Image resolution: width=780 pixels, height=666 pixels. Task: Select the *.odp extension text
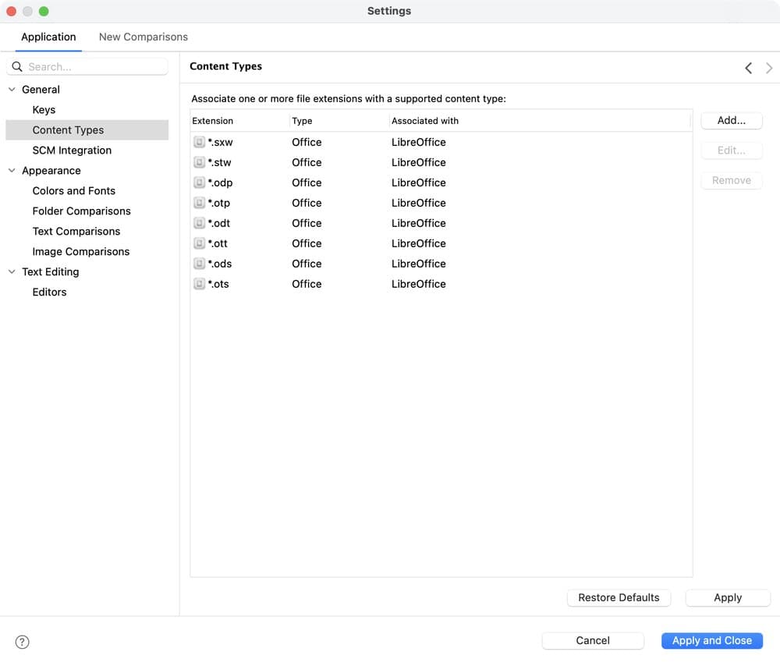point(221,182)
